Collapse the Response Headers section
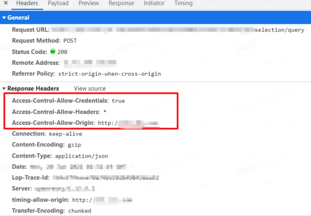Viewport: 311px width, 216px height. [x=4, y=89]
